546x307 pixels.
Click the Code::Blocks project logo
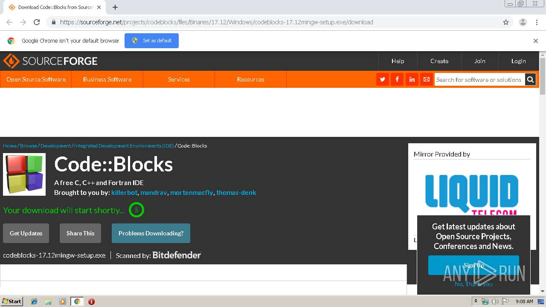click(24, 174)
